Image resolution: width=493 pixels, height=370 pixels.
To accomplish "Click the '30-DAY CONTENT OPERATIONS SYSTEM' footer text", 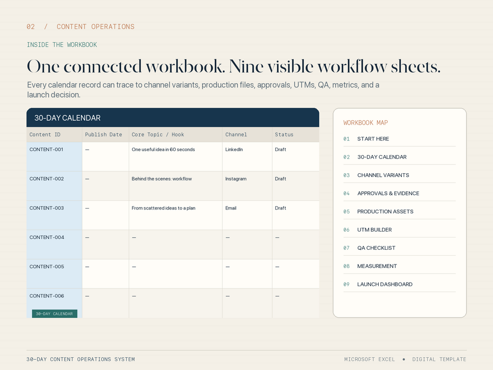I will [x=81, y=359].
